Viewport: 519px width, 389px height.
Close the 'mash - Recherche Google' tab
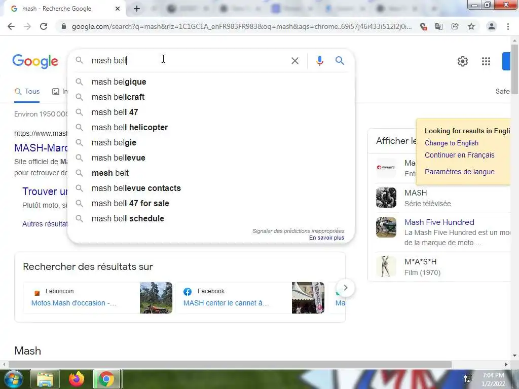point(118,9)
